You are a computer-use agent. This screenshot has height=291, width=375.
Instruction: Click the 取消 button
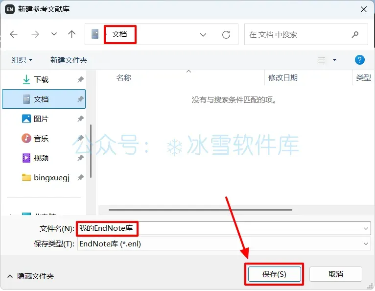(335, 274)
